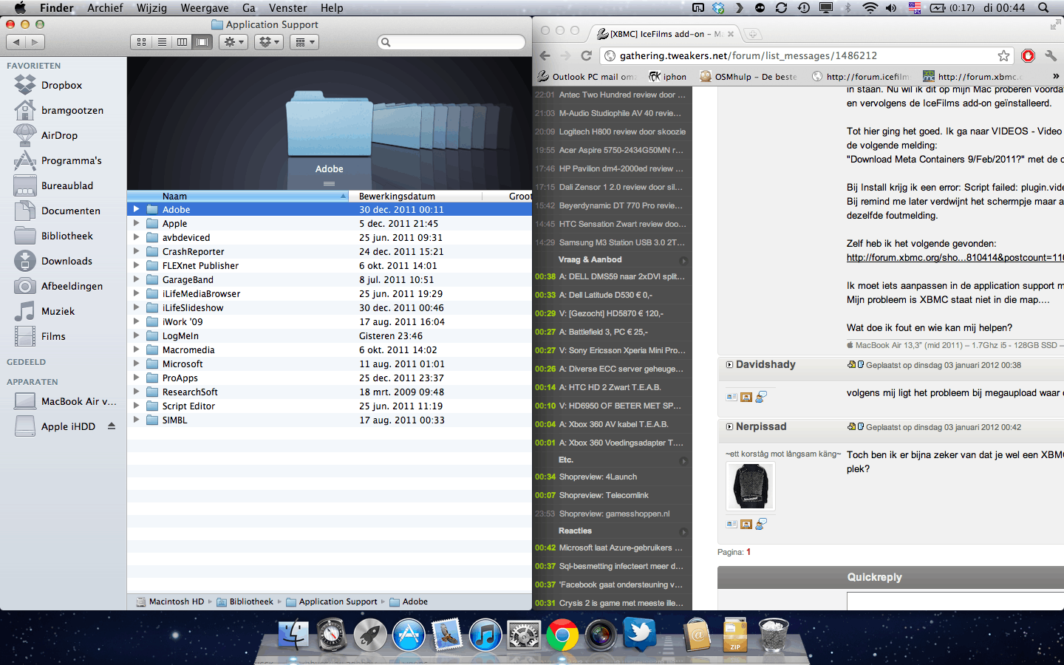Open the Ga menu

249,7
